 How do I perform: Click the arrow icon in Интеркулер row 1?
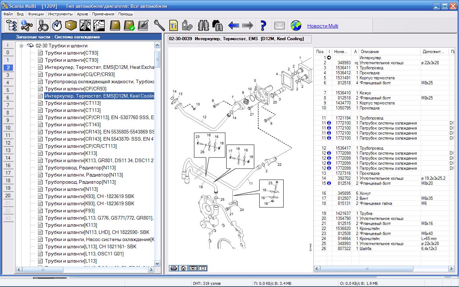pos(329,58)
